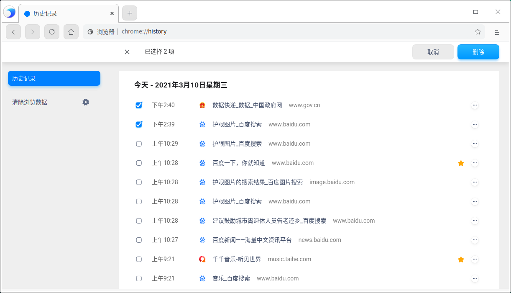Image resolution: width=511 pixels, height=293 pixels.
Task: Minimize the browser window
Action: [x=454, y=12]
